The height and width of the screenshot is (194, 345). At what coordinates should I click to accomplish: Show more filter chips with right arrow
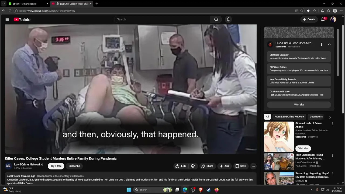(330, 118)
